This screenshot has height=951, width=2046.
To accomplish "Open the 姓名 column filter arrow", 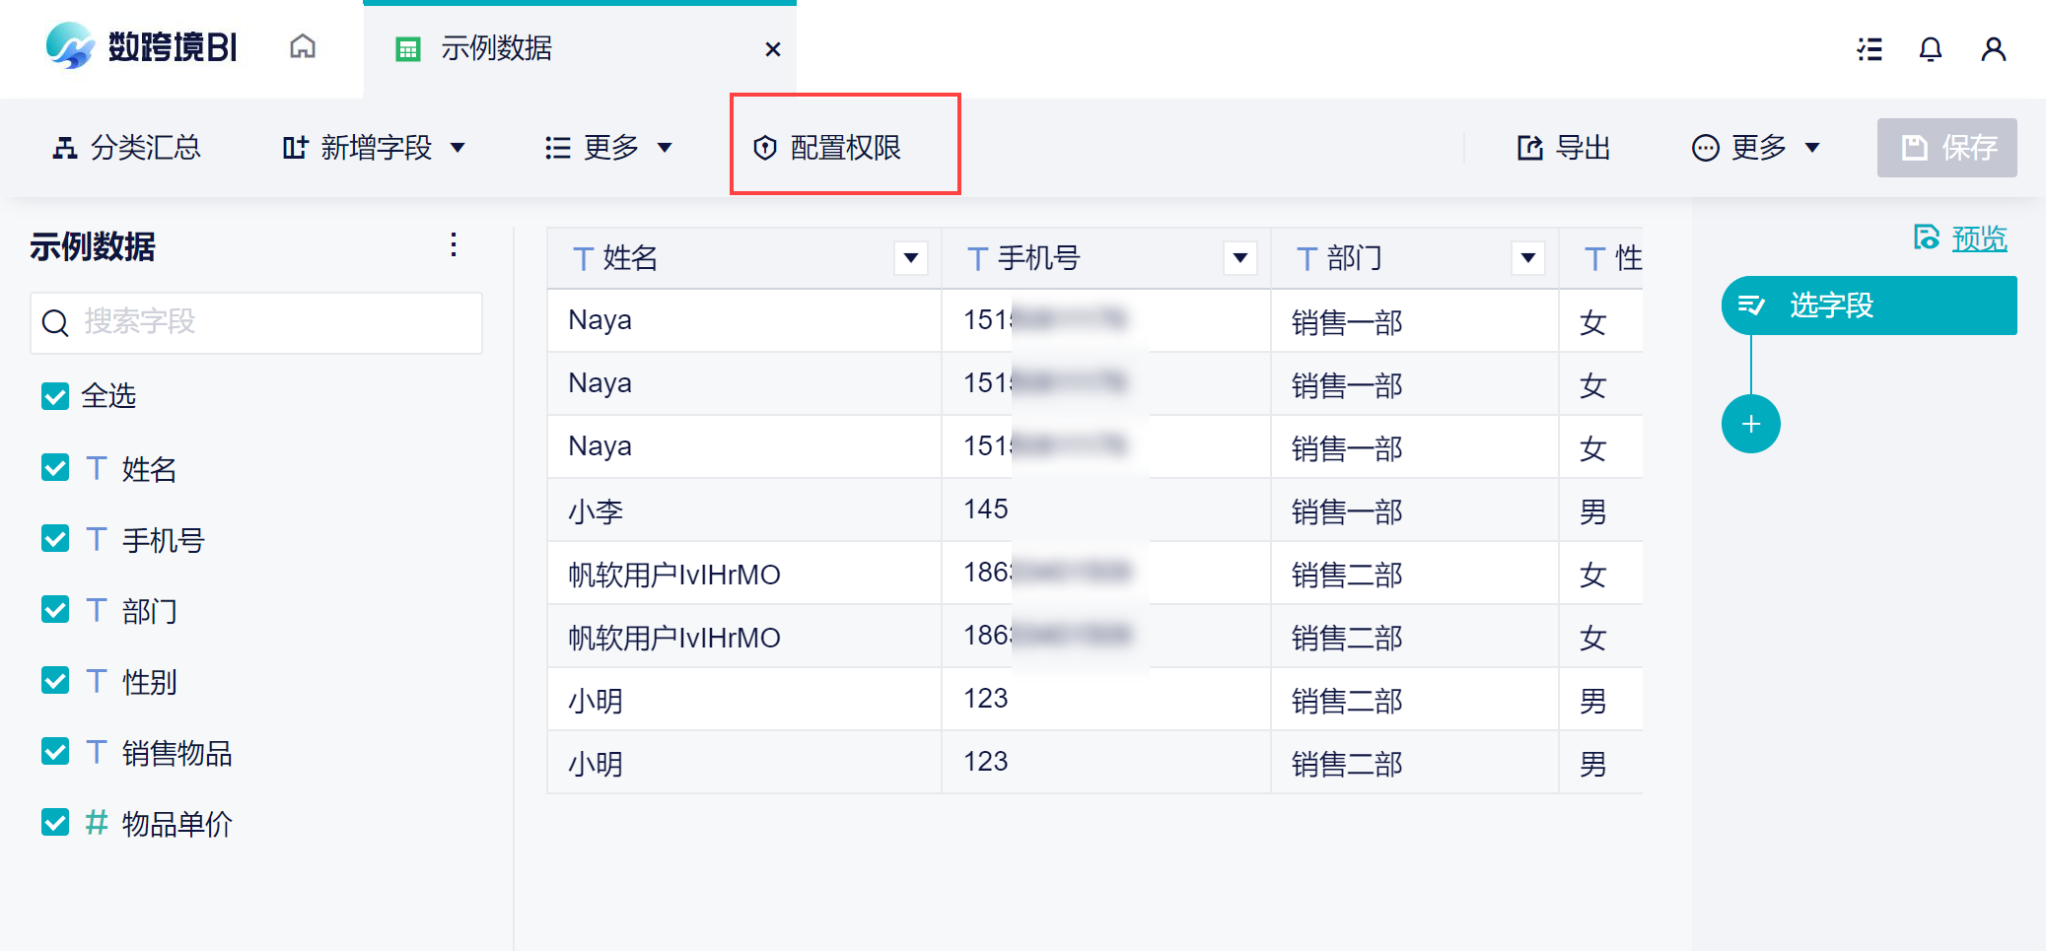I will [x=911, y=259].
